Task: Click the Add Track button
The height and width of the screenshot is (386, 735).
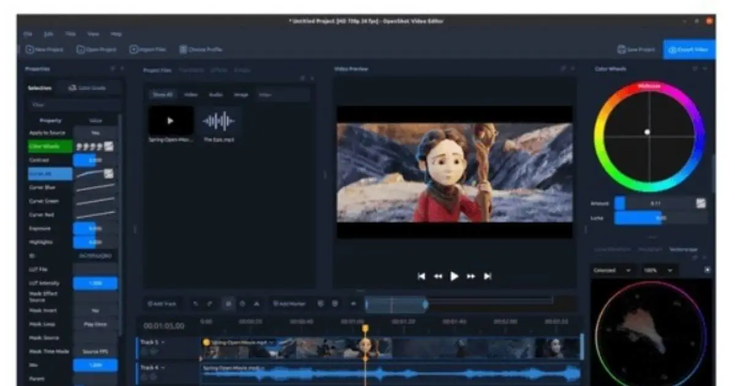Action: click(x=162, y=304)
